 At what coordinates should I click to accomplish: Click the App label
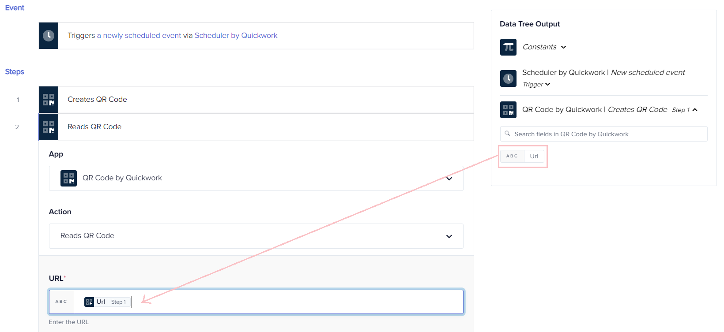click(x=56, y=154)
